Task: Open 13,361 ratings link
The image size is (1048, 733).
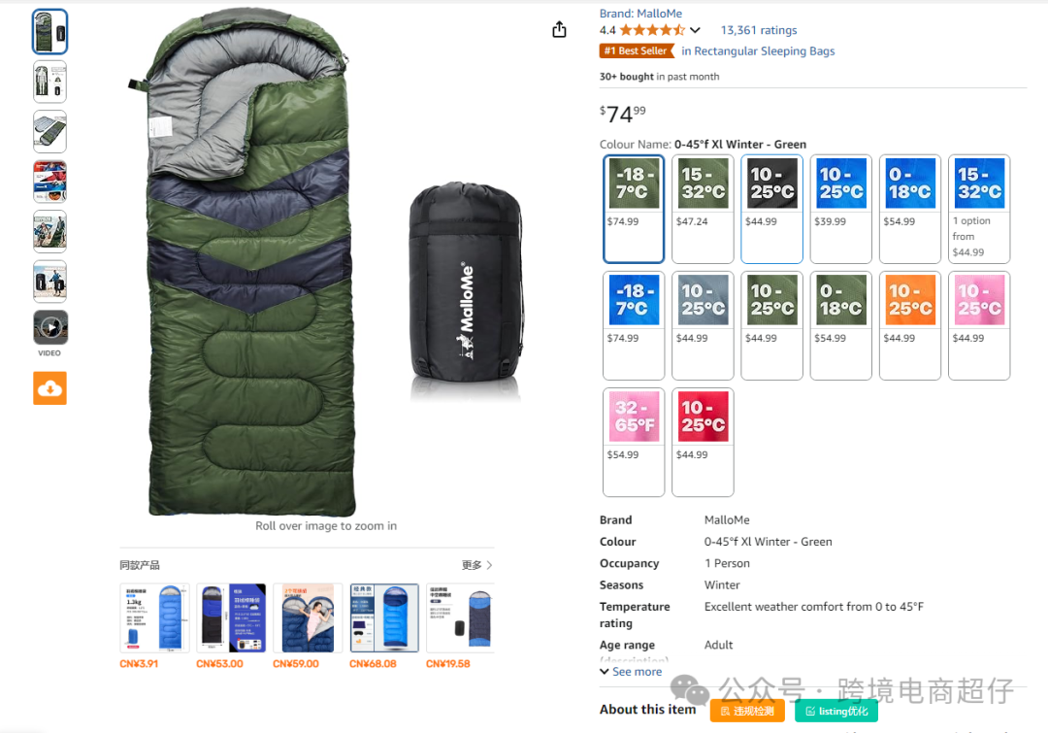Action: point(759,30)
